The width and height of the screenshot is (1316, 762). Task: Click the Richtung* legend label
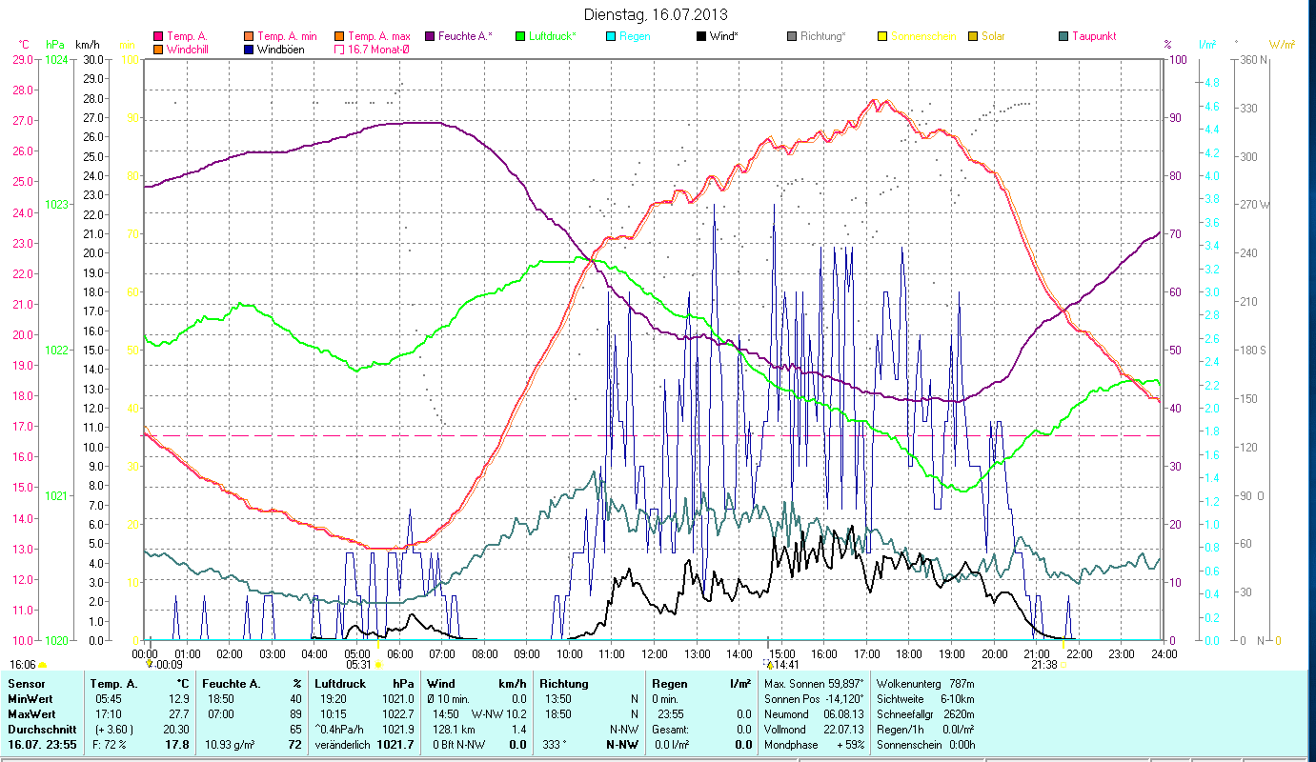tap(822, 36)
